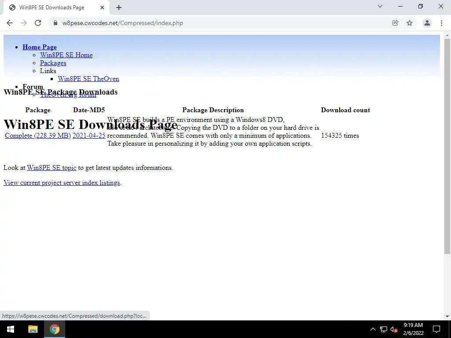Click the Package Description column header

point(213,110)
